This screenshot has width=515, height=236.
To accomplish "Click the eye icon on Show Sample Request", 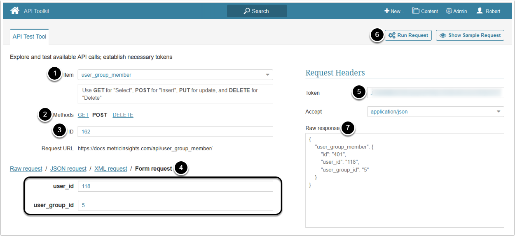I will (443, 35).
